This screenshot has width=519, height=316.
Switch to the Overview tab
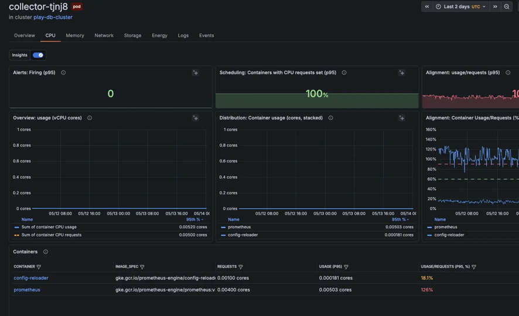click(x=24, y=35)
